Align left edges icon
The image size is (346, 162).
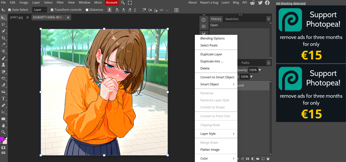click(x=117, y=10)
